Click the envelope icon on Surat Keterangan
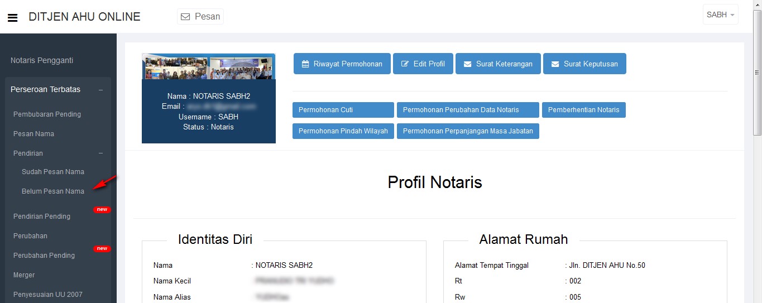This screenshot has height=303, width=762. point(467,64)
